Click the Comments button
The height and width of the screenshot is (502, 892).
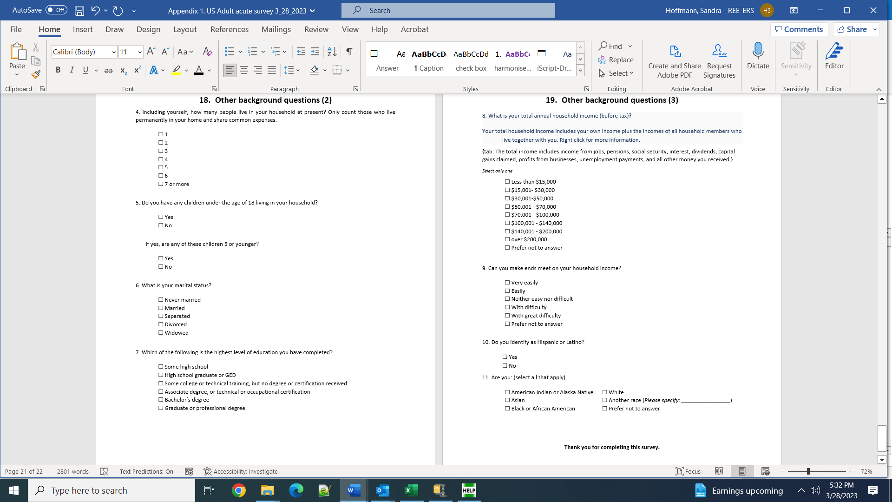[x=799, y=29]
